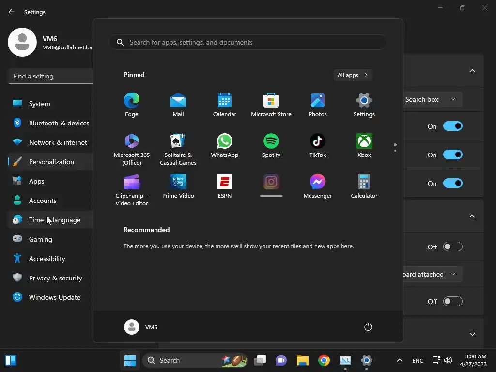This screenshot has height=372, width=496.
Task: Open Accessibility settings
Action: point(50,259)
